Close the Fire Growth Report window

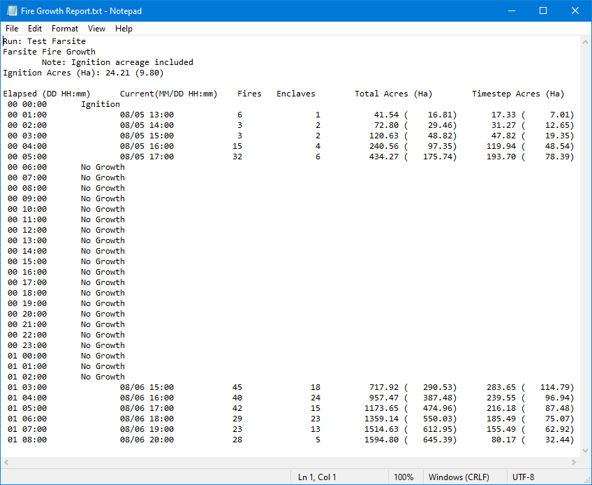tap(575, 10)
